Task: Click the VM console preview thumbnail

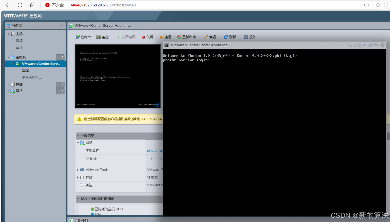Action: pyautogui.click(x=118, y=76)
